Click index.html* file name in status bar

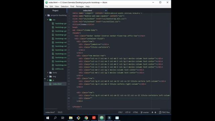pos(50,112)
